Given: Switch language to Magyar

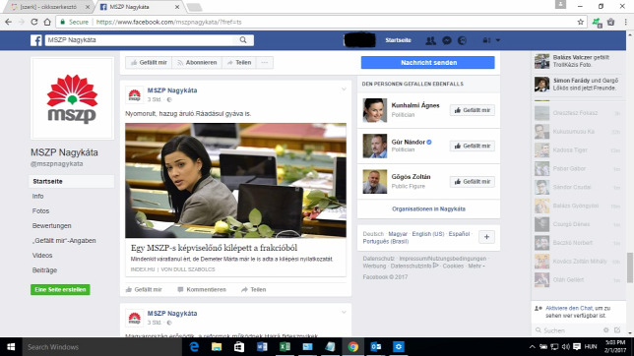Looking at the screenshot, I should (x=398, y=234).
